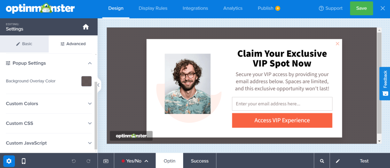390x168 pixels.
Task: Open the Yes/No view dropdown
Action: click(135, 161)
